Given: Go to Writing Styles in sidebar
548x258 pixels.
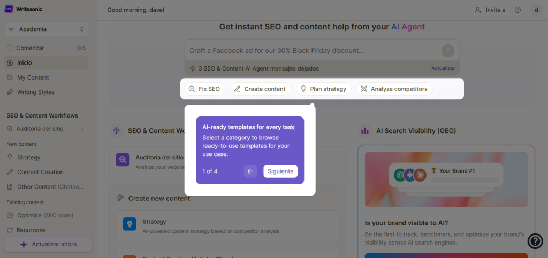Looking at the screenshot, I should click(x=35, y=92).
